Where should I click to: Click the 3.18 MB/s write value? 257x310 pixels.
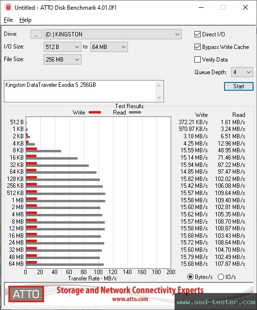195,136
